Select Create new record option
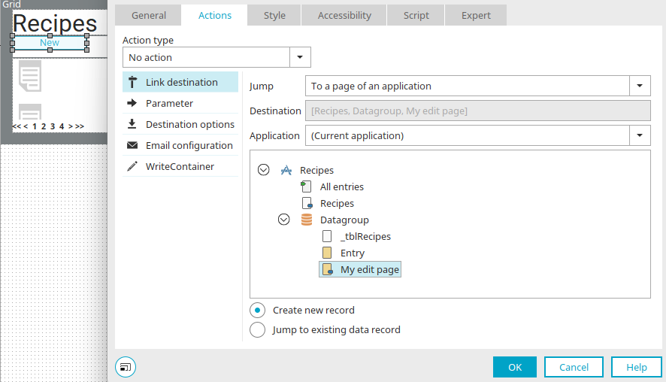The image size is (666, 382). 257,311
